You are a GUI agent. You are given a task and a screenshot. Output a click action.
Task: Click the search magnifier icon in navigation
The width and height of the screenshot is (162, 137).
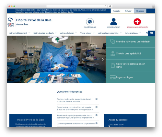147,33
